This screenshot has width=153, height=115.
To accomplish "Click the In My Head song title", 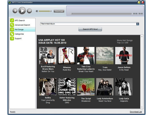I will [x=124, y=70].
